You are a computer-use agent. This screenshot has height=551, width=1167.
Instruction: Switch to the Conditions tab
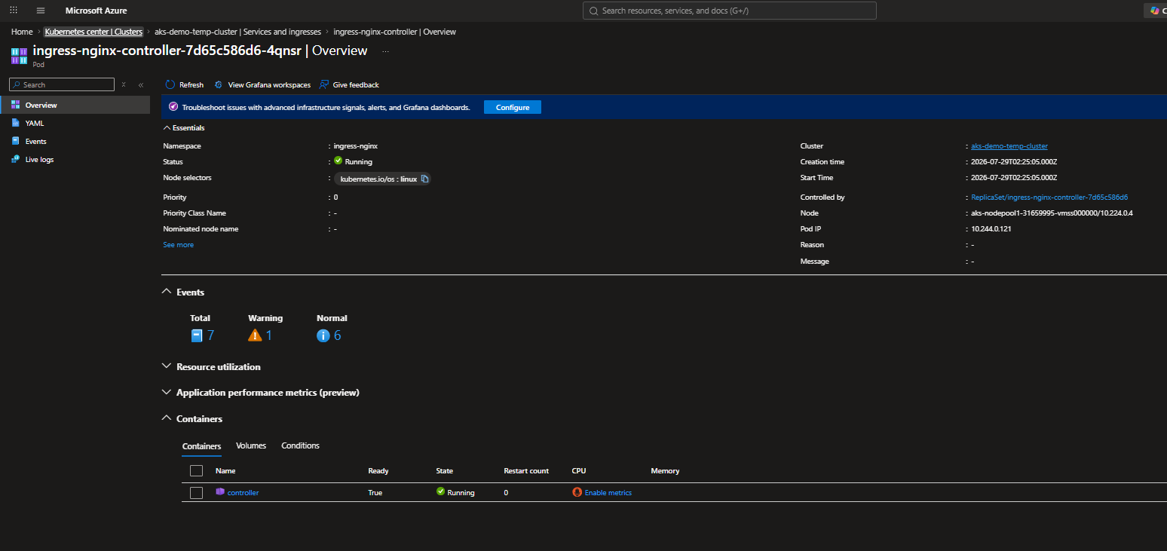point(301,446)
